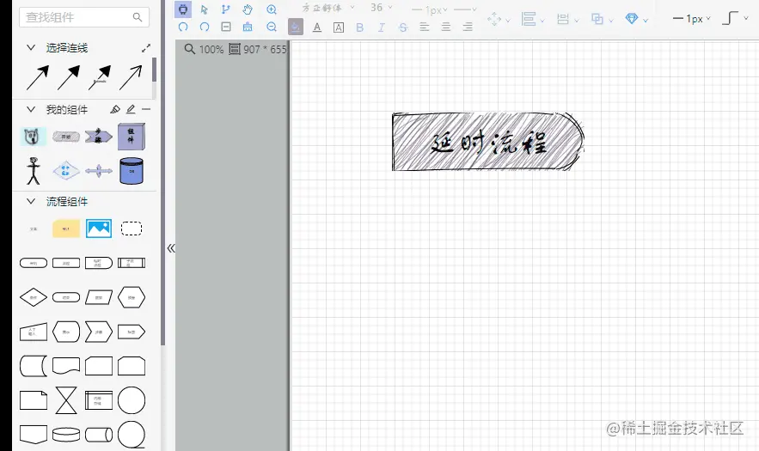The height and width of the screenshot is (451, 759).
Task: Open the font color underlined A
Action: (x=317, y=27)
